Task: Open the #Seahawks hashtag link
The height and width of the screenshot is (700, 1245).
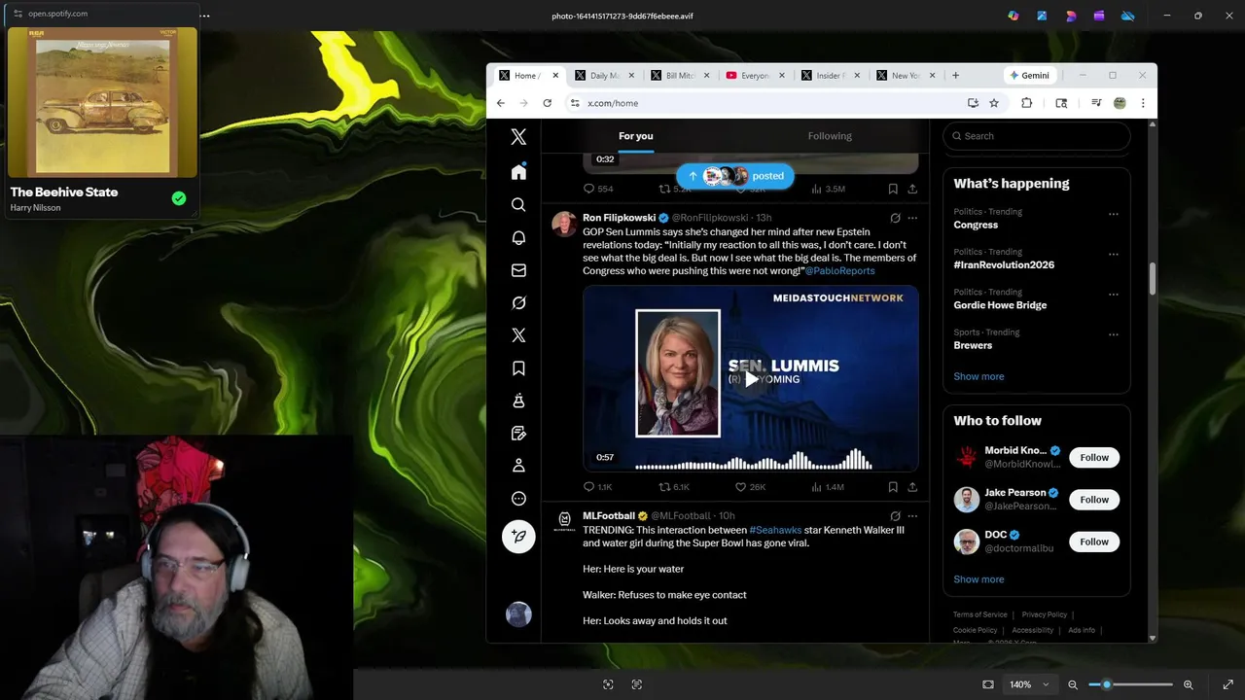Action: click(775, 530)
